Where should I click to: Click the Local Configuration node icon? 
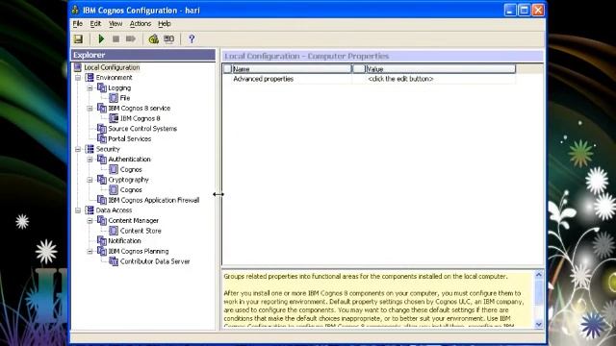(x=78, y=67)
